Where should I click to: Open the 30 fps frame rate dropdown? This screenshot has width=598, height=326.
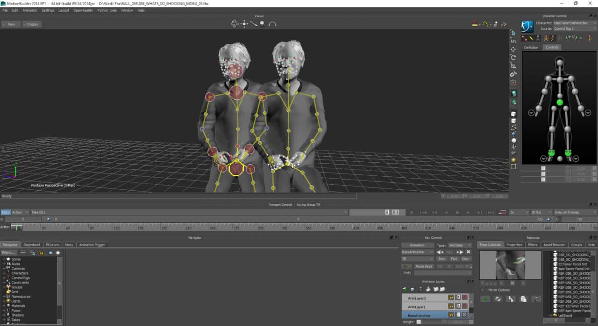(x=541, y=212)
